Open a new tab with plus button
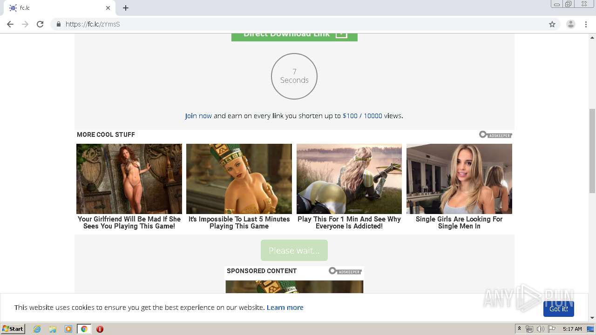 [x=126, y=8]
